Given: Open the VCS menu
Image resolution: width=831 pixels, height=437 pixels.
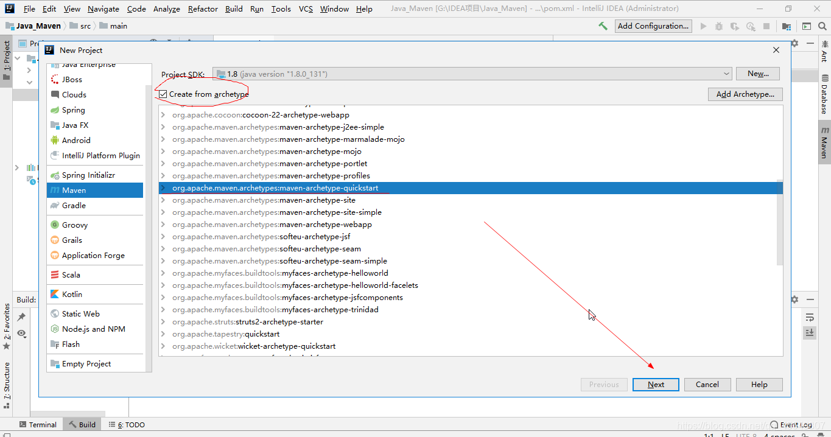Looking at the screenshot, I should (306, 9).
